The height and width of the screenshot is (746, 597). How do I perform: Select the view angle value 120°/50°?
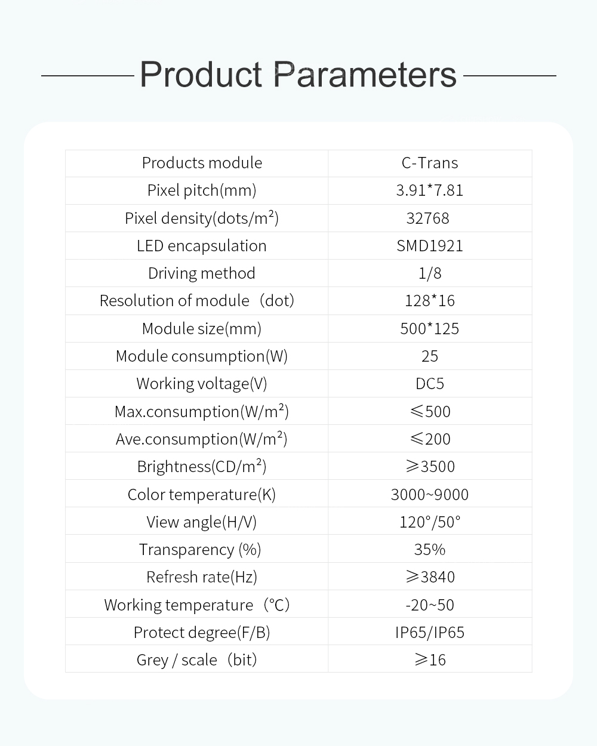pos(430,522)
